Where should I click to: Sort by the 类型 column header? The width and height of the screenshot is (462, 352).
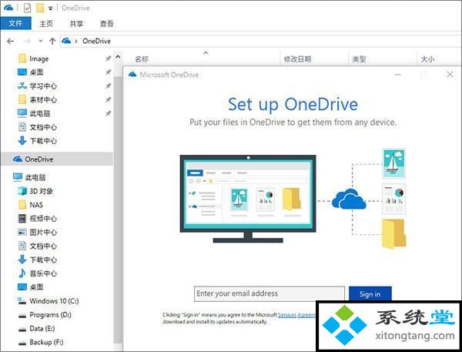tap(359, 59)
